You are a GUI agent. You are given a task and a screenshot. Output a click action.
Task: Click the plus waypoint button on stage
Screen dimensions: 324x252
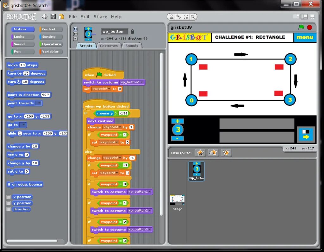tap(178, 121)
